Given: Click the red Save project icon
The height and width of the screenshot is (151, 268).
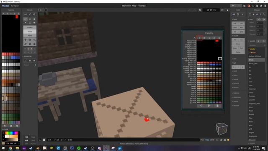Looking at the screenshot, I should (x=249, y=5).
